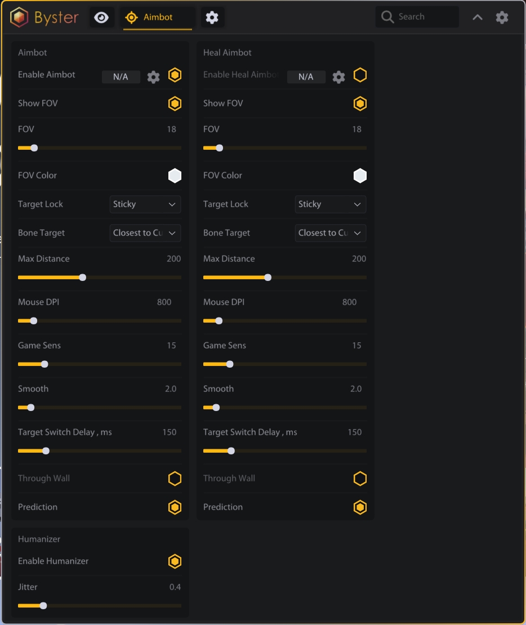Click the N/A keybind button for Heal Aimbot
Image resolution: width=526 pixels, height=625 pixels.
(306, 77)
